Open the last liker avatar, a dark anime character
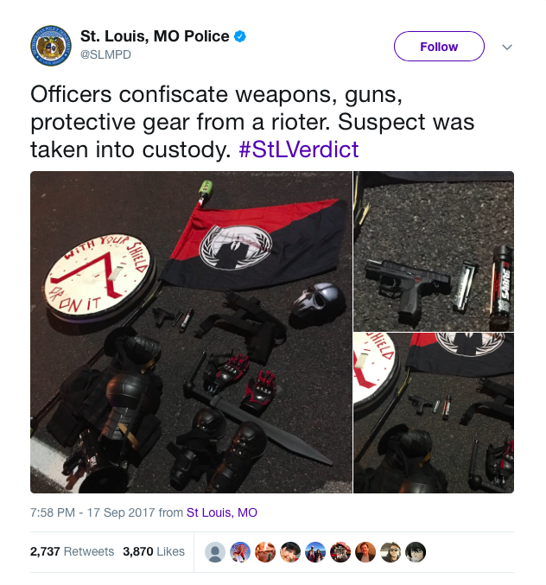The image size is (546, 585). point(416,552)
